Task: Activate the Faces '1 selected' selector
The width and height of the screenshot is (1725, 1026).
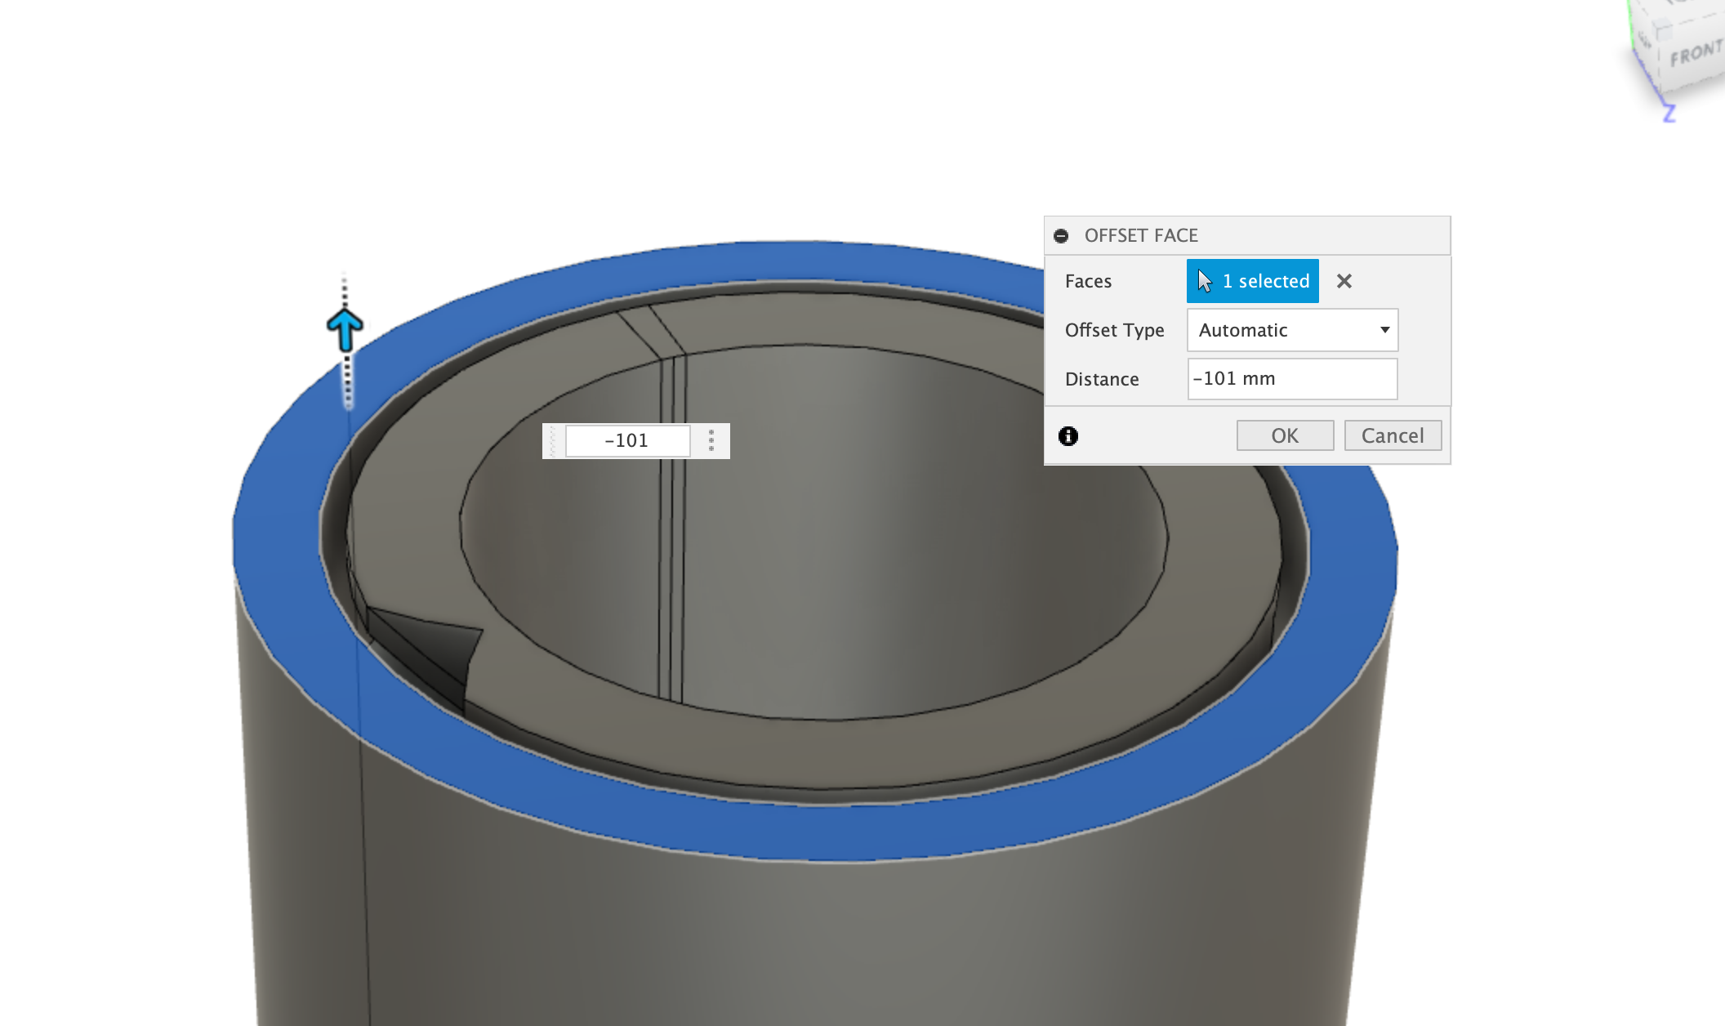Action: pyautogui.click(x=1252, y=281)
